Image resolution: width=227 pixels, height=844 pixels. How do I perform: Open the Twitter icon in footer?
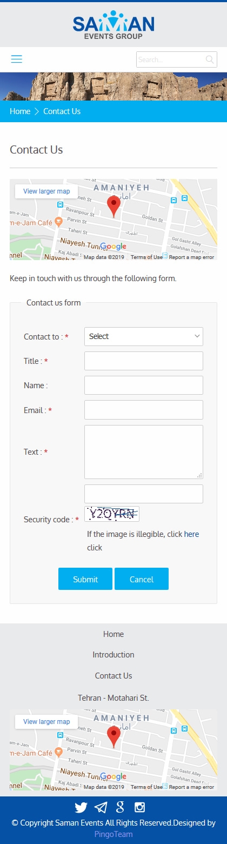point(81,808)
